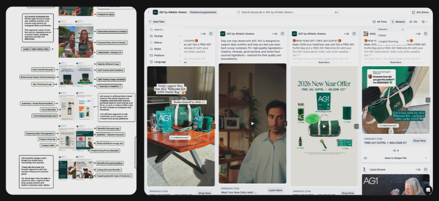This screenshot has width=439, height=201.
Task: Click Shop Now under third ad card
Action: click(x=348, y=193)
